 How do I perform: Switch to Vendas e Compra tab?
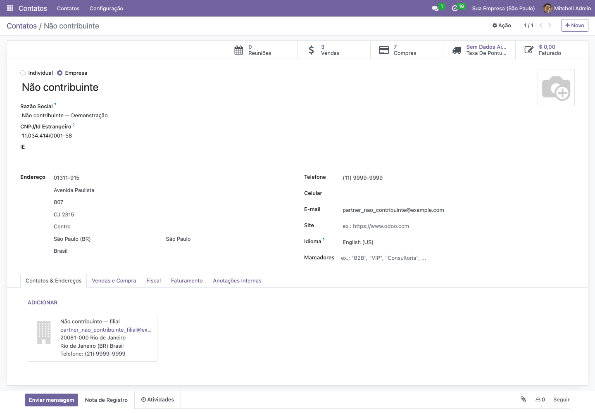[114, 281]
